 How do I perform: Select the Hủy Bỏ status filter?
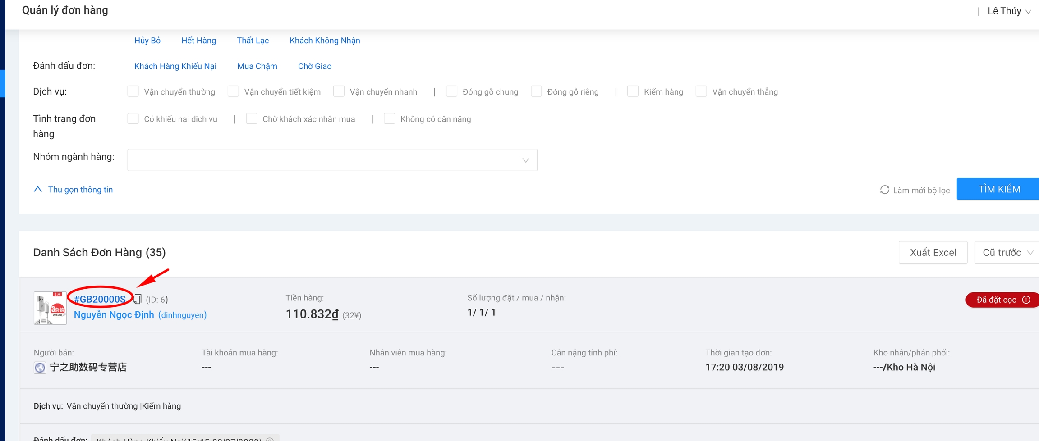click(x=147, y=41)
